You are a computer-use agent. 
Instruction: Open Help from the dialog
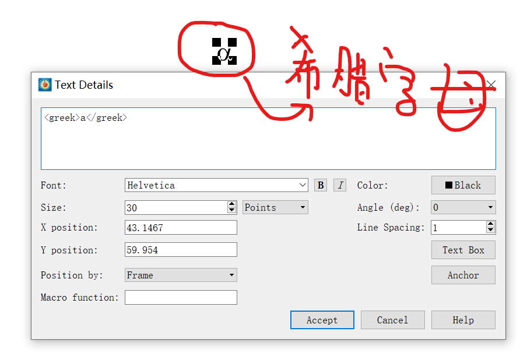click(463, 320)
